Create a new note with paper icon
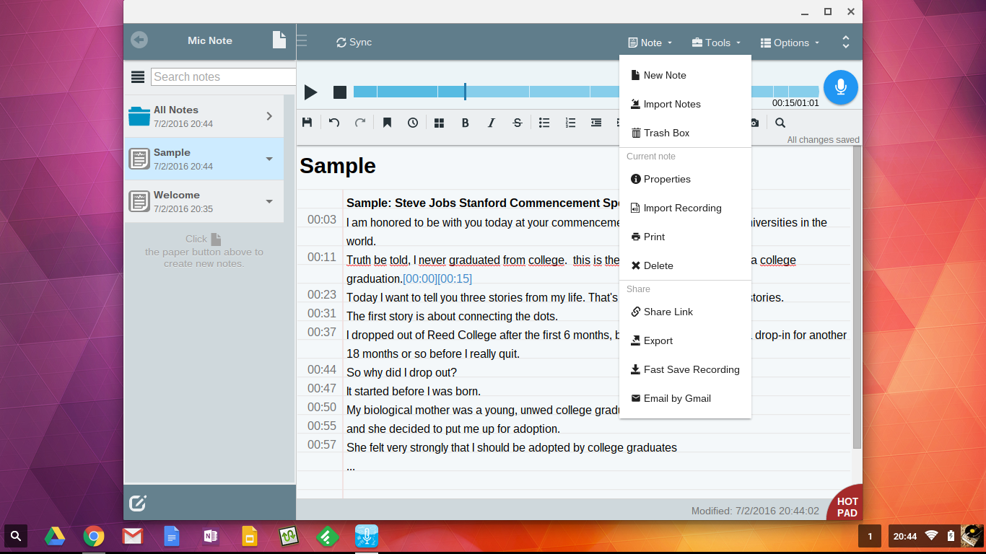 coord(279,40)
